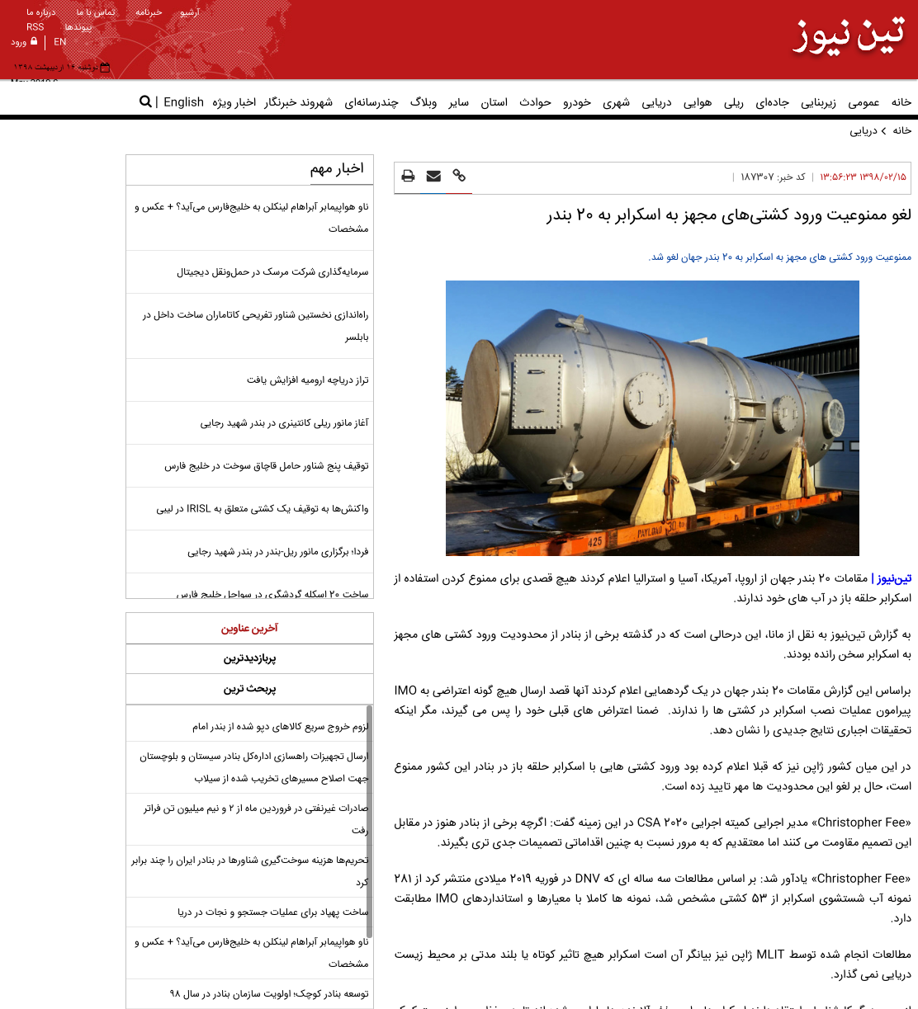Switch to English in nav bar
The height and width of the screenshot is (1009, 918).
point(183,102)
